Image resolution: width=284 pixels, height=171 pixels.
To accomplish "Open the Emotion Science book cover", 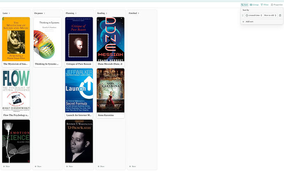I will [x=16, y=141].
